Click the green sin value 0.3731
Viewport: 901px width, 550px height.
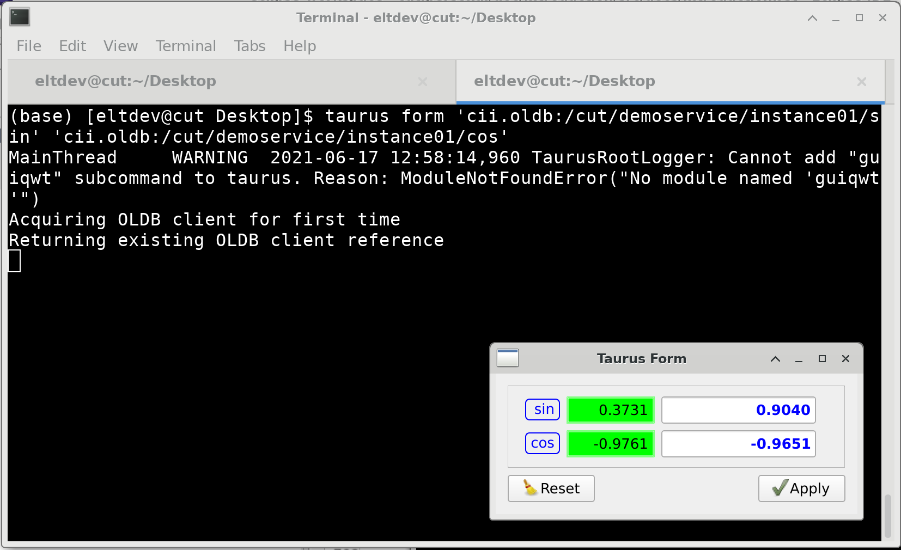pyautogui.click(x=610, y=410)
